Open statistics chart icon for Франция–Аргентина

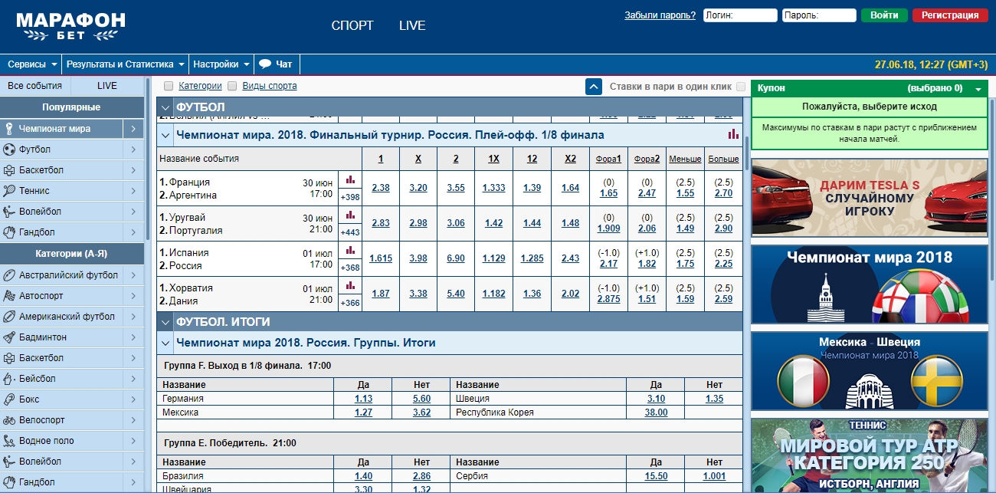pyautogui.click(x=350, y=179)
